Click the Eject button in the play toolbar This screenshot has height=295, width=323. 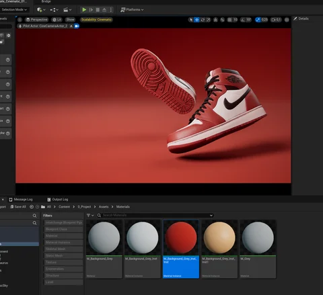104,9
